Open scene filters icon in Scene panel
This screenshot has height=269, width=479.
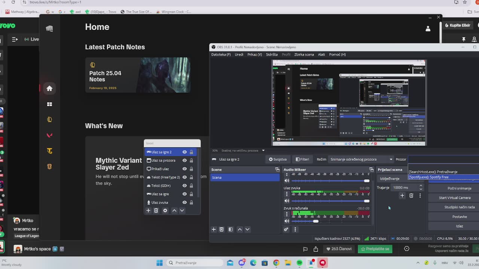(x=231, y=229)
